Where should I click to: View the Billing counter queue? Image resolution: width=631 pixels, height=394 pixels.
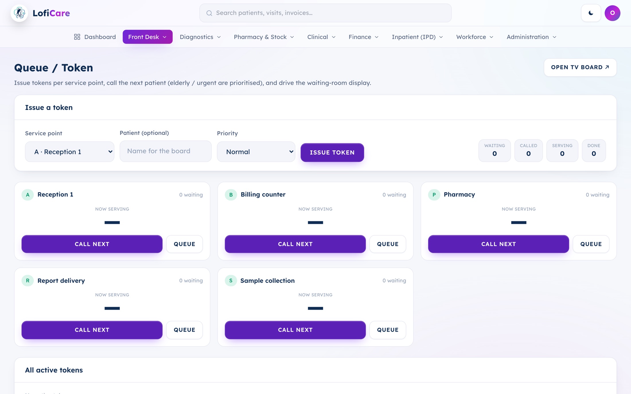click(388, 244)
